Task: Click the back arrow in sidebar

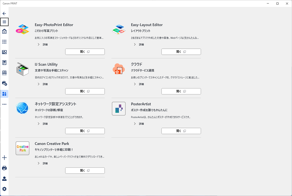Action: coord(4,13)
